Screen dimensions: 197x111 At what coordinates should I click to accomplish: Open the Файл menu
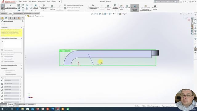pyautogui.click(x=20, y=2)
